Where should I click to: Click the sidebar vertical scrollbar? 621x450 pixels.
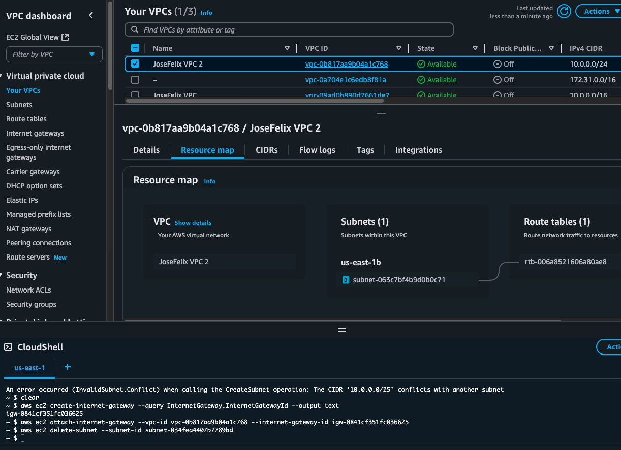110,46
